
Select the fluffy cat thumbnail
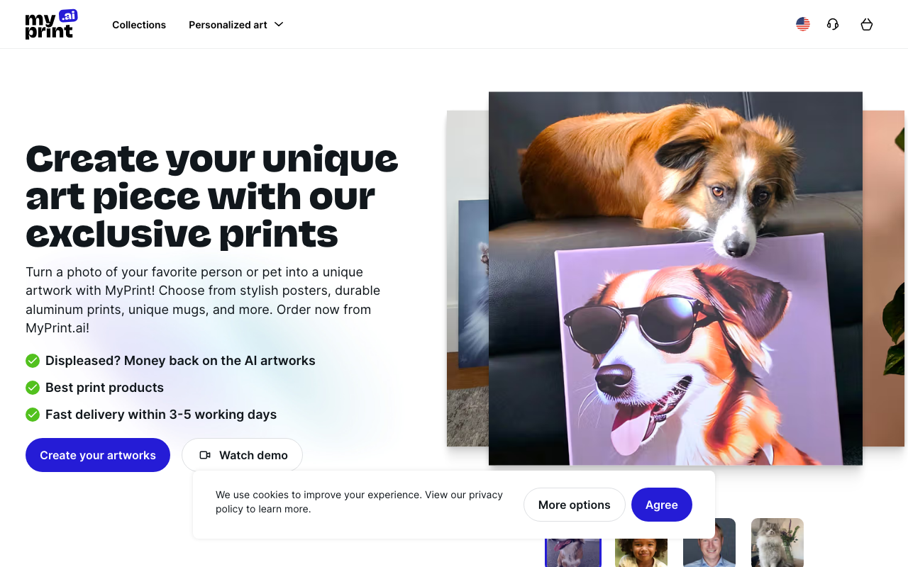tap(777, 543)
